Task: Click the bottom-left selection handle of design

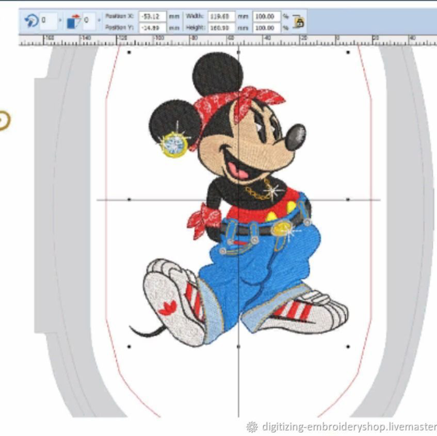Action: click(129, 346)
